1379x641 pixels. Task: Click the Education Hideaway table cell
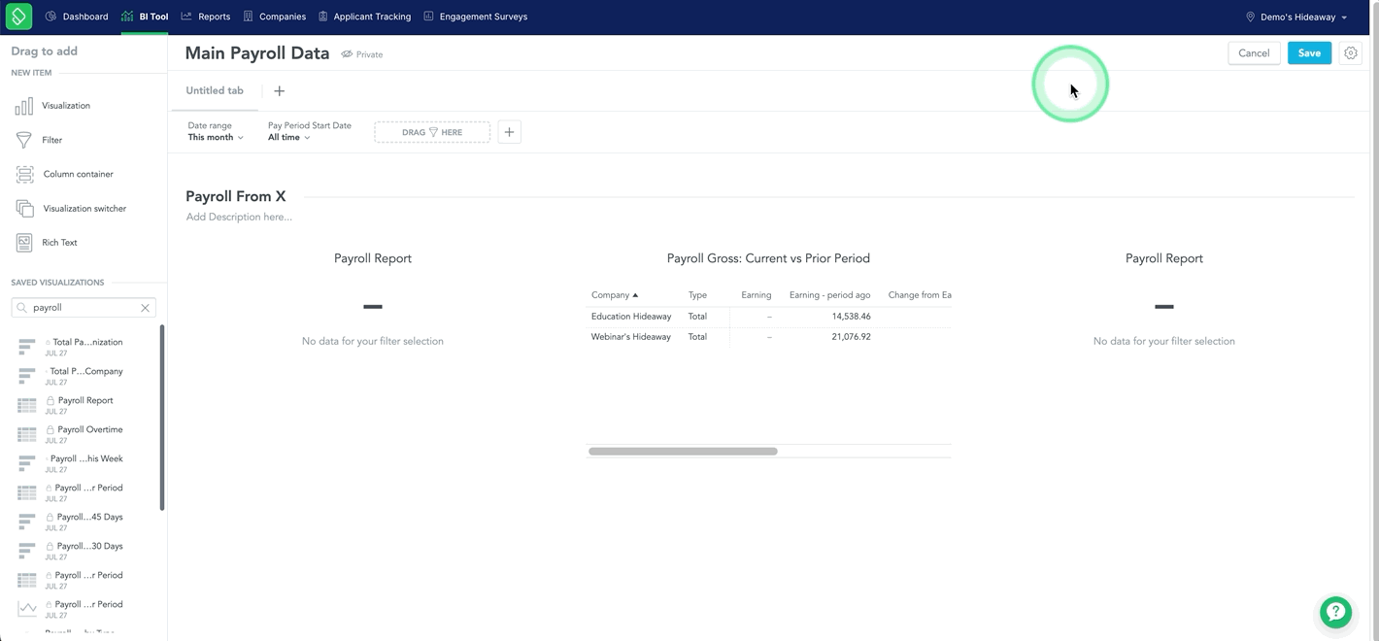[x=631, y=317]
